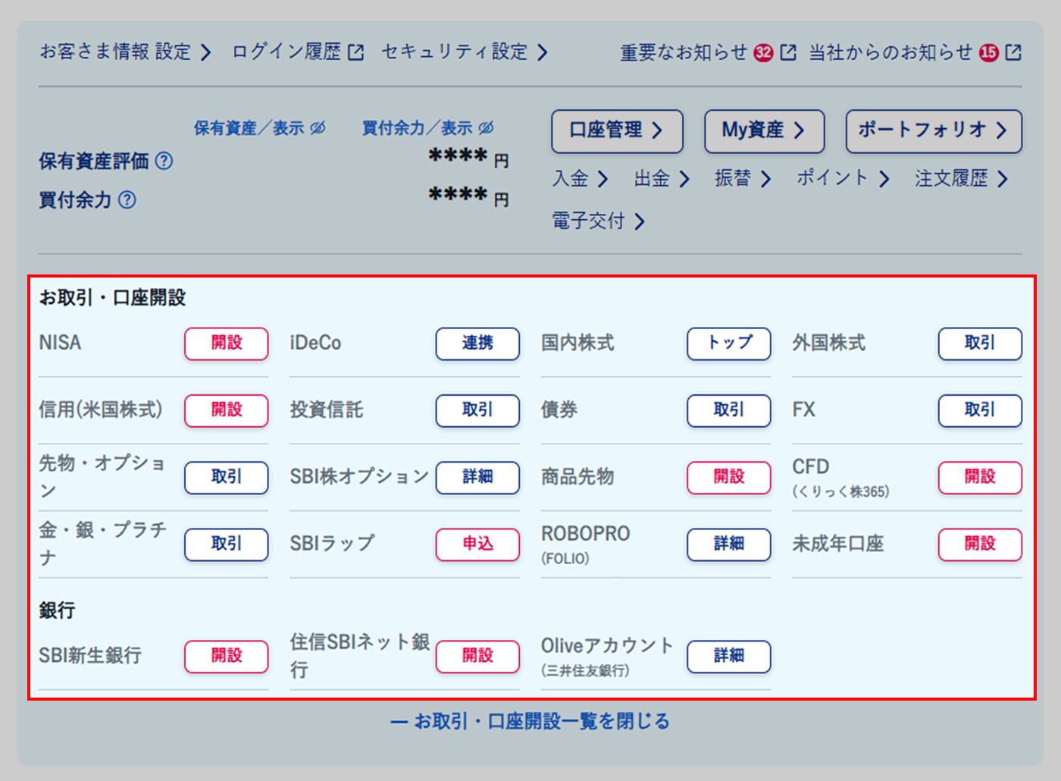Screen dimensions: 1061x781
Task: Open the 口座管理 menu button
Action: click(x=617, y=131)
